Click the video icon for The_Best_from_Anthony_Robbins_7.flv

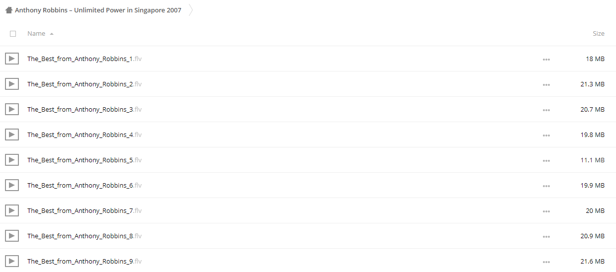pos(12,210)
